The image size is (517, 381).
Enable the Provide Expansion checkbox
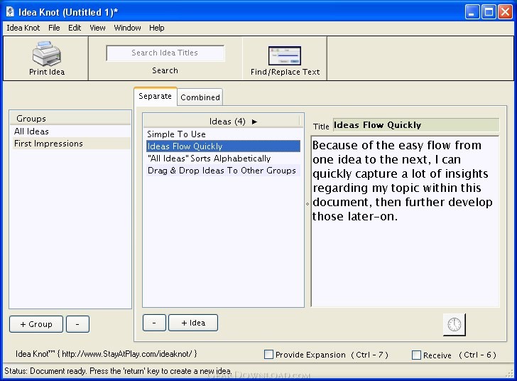click(268, 355)
